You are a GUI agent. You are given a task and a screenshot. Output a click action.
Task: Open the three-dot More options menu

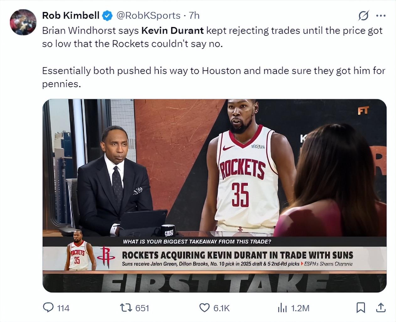(381, 15)
